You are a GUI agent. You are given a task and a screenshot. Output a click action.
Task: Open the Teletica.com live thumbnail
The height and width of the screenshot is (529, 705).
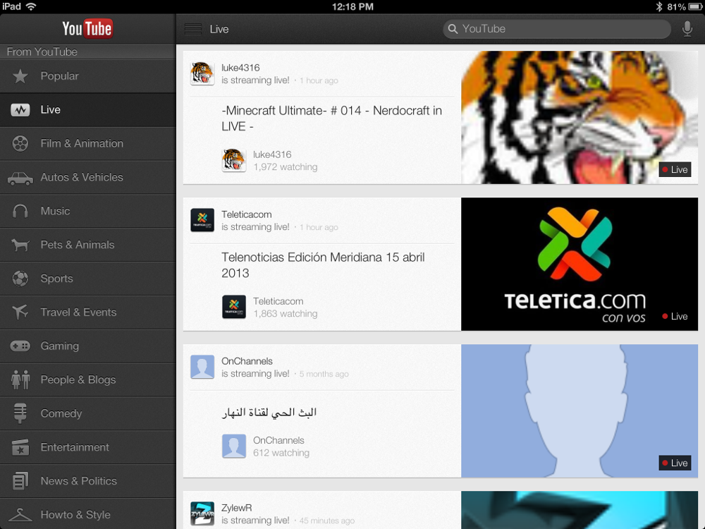pos(580,264)
